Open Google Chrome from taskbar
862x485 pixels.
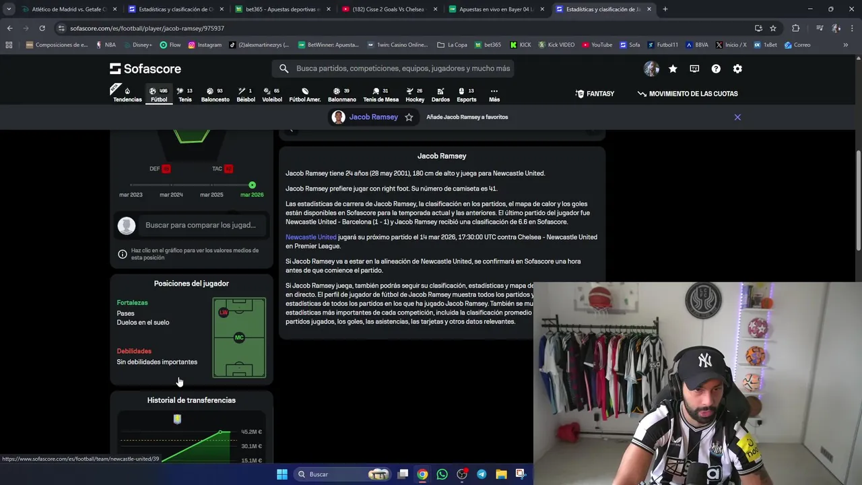[x=422, y=474]
